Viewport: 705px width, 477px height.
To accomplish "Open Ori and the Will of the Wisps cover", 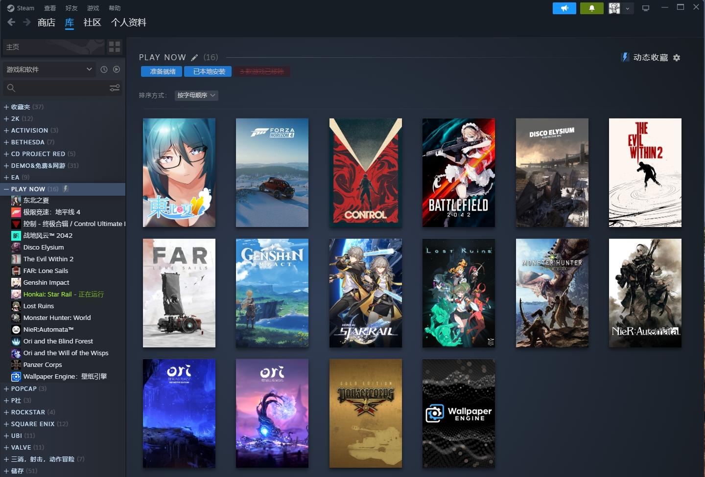I will [272, 413].
